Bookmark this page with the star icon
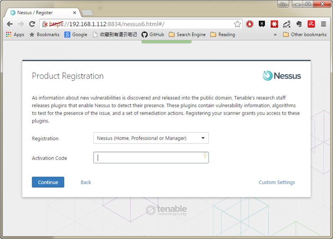This screenshot has width=333, height=239. [x=237, y=24]
